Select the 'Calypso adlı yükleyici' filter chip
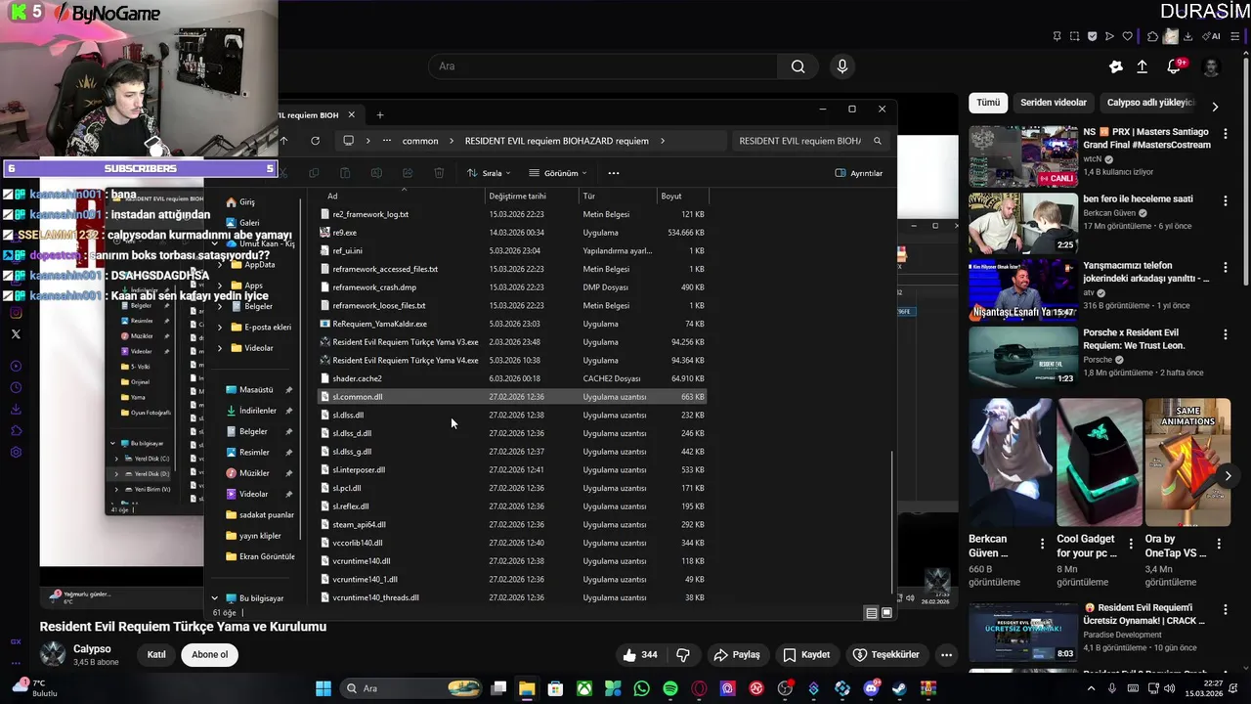 [1149, 103]
